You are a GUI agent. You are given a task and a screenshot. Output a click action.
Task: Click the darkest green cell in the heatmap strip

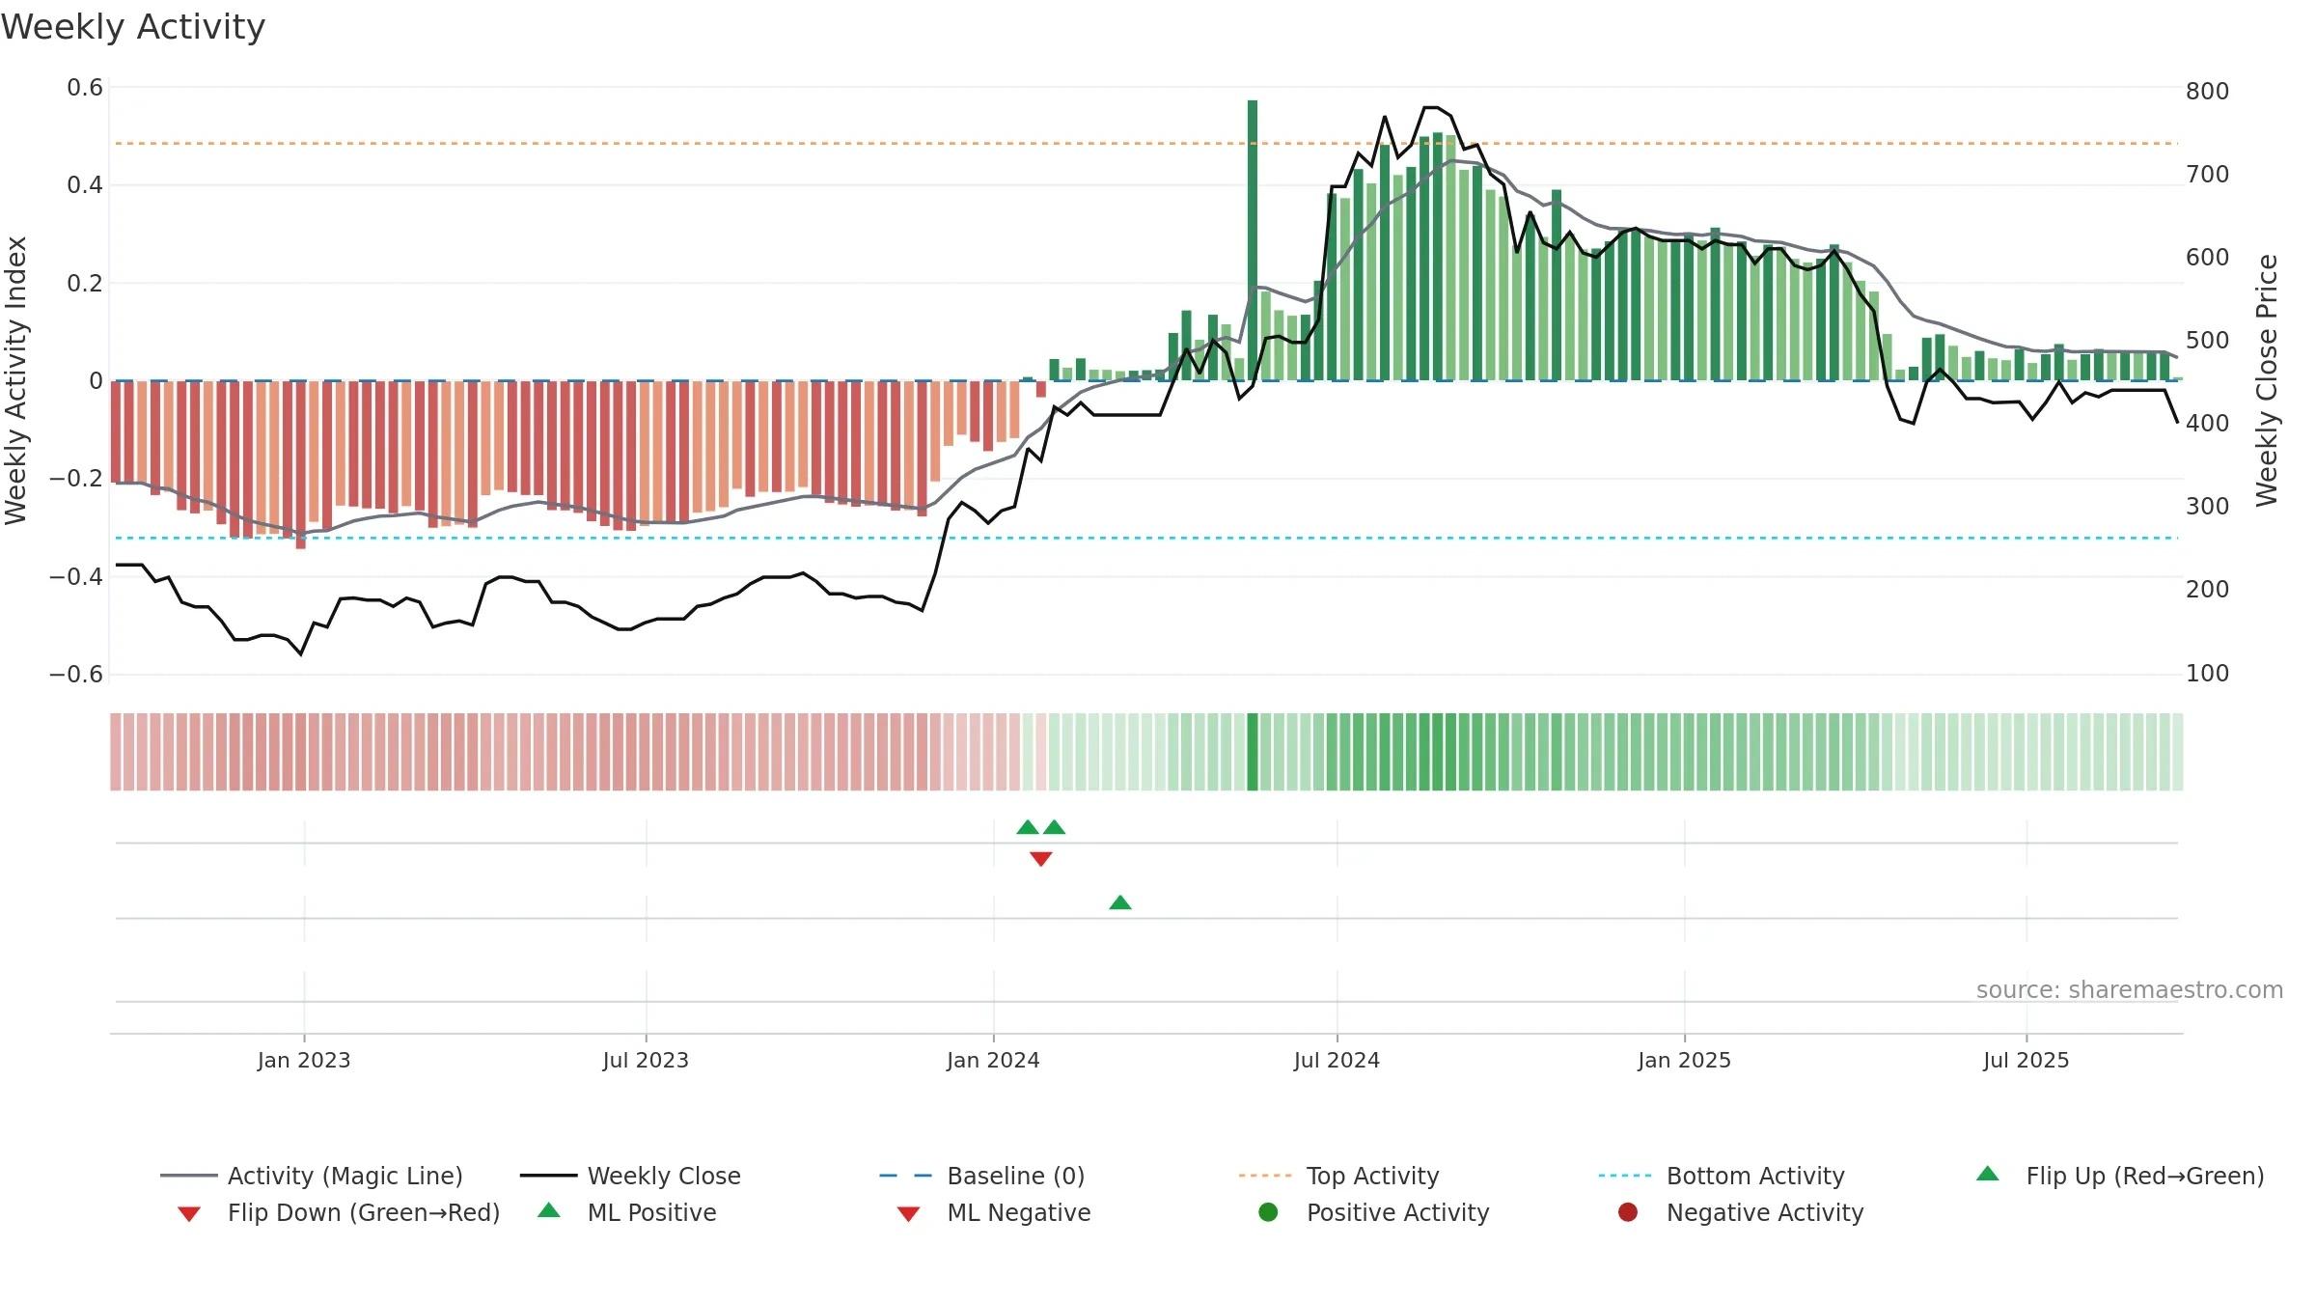[1253, 752]
